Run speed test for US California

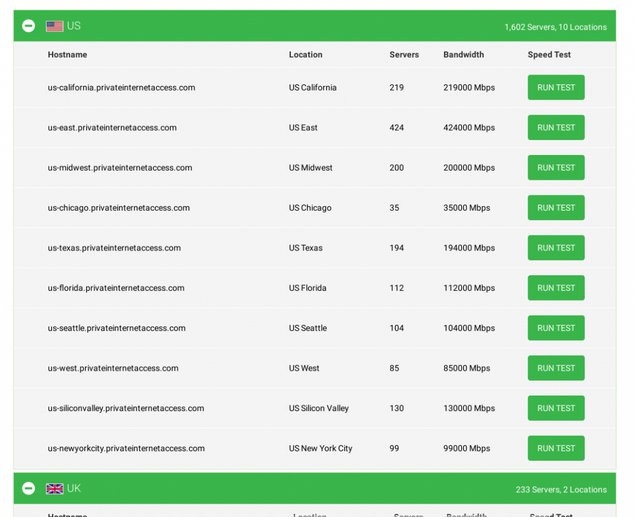pos(556,87)
